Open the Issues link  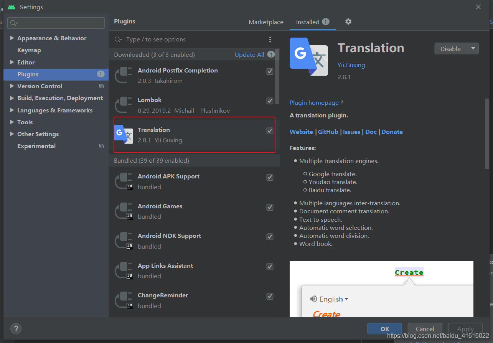point(351,132)
